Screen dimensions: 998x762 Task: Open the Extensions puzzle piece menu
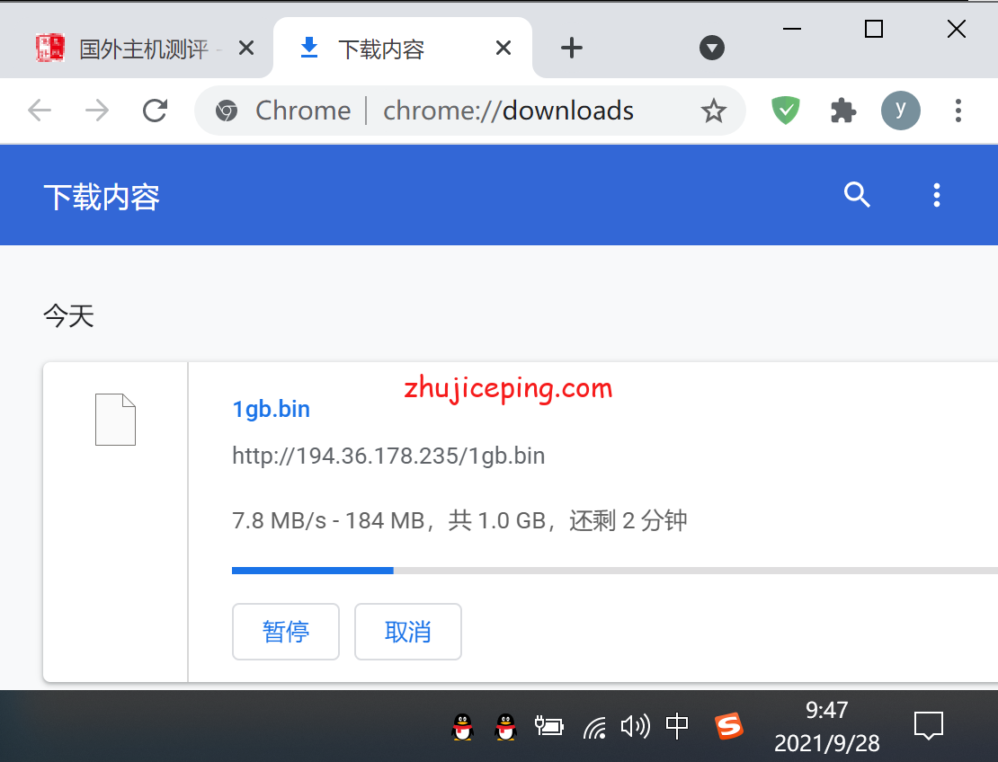[842, 111]
